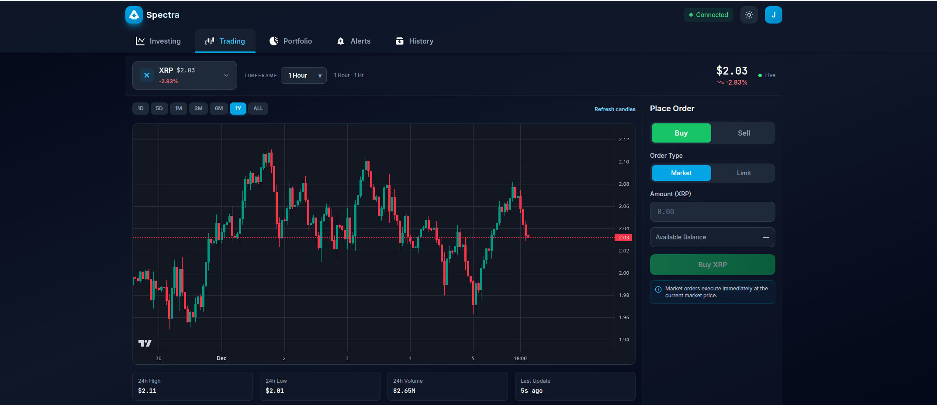Click the TradingView logo on the chart
Viewport: 937px width, 405px height.
(x=145, y=344)
